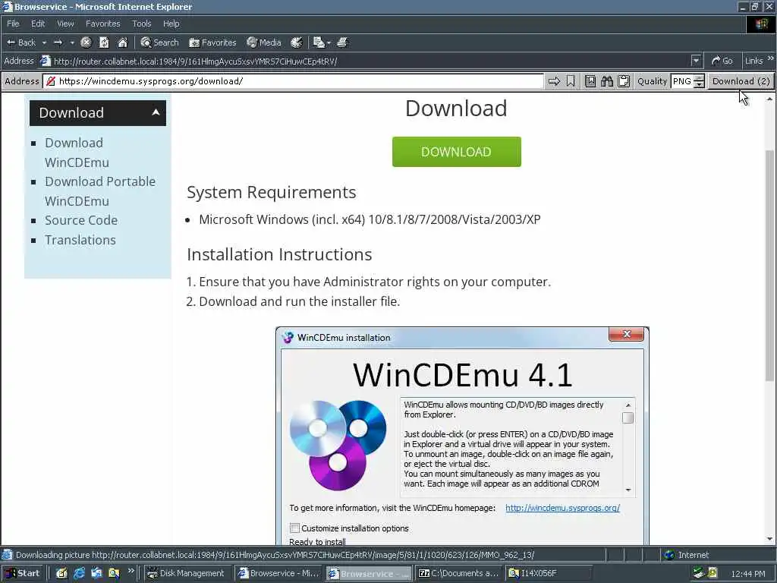Screen dimensions: 777x583
Task: Open the Favorites pane from toolbar
Action: (212, 43)
